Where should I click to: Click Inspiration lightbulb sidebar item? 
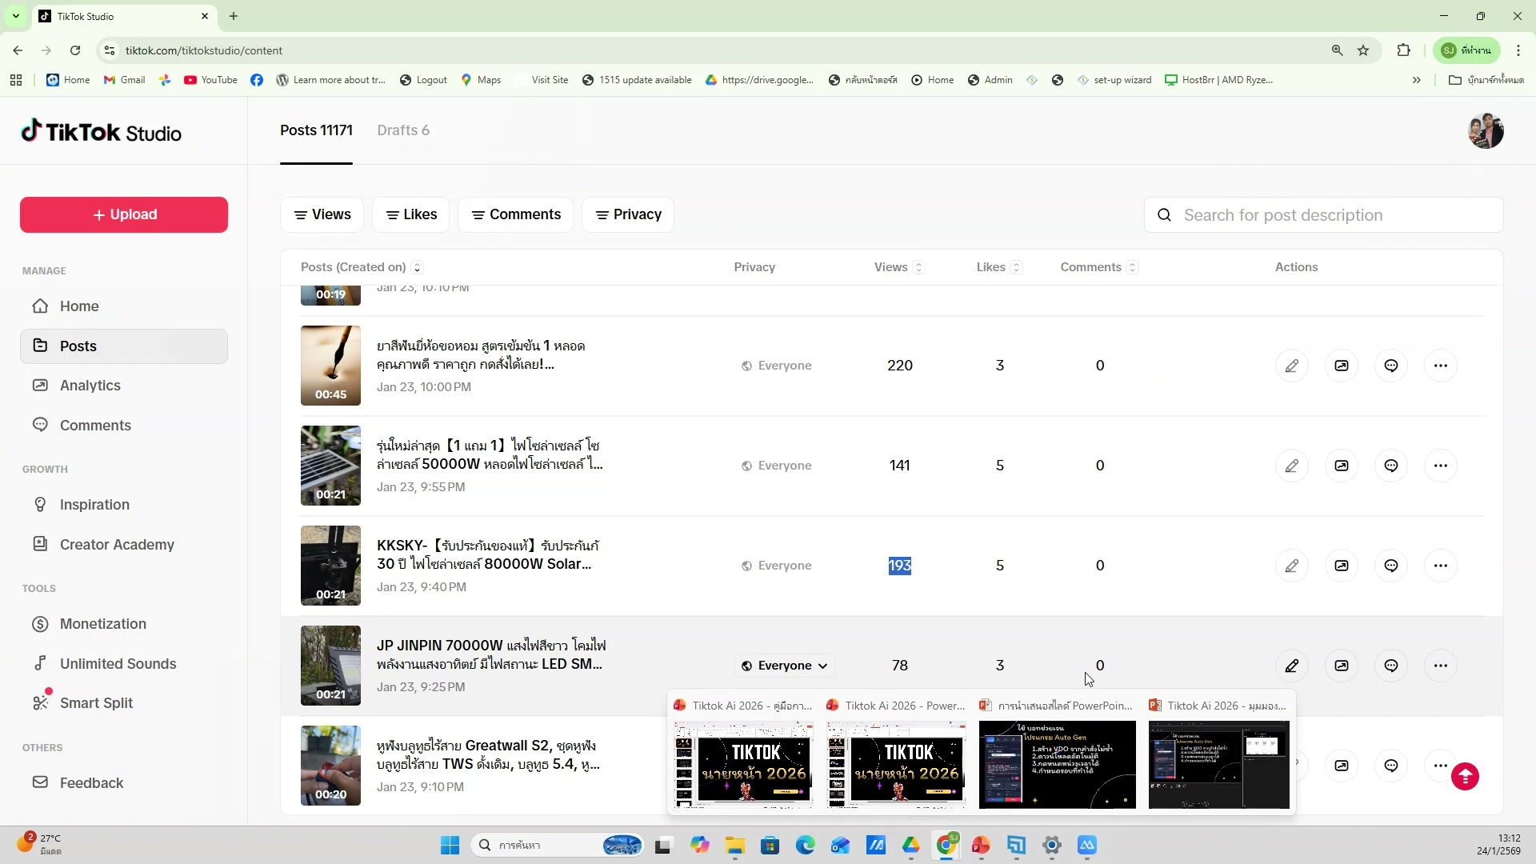[94, 505]
